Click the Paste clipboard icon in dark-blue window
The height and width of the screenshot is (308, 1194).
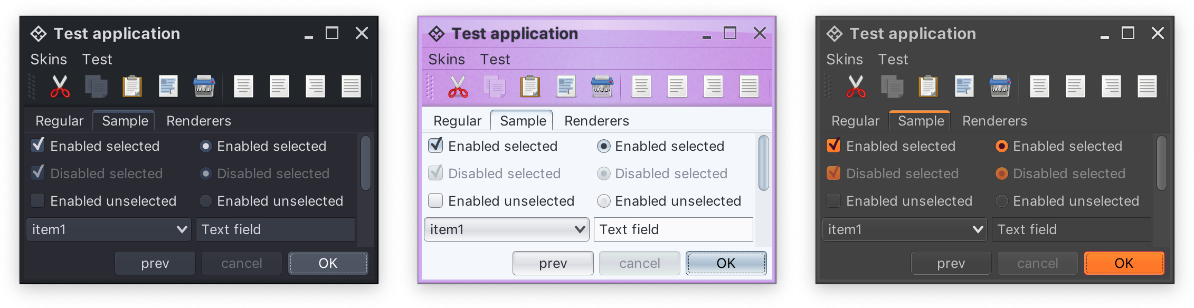click(x=132, y=86)
